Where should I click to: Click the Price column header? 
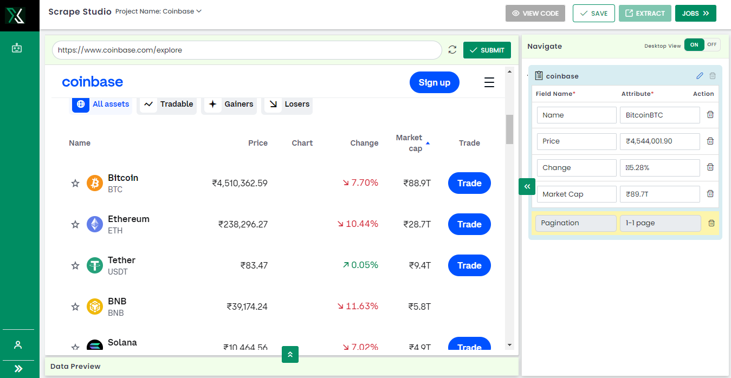coord(258,143)
